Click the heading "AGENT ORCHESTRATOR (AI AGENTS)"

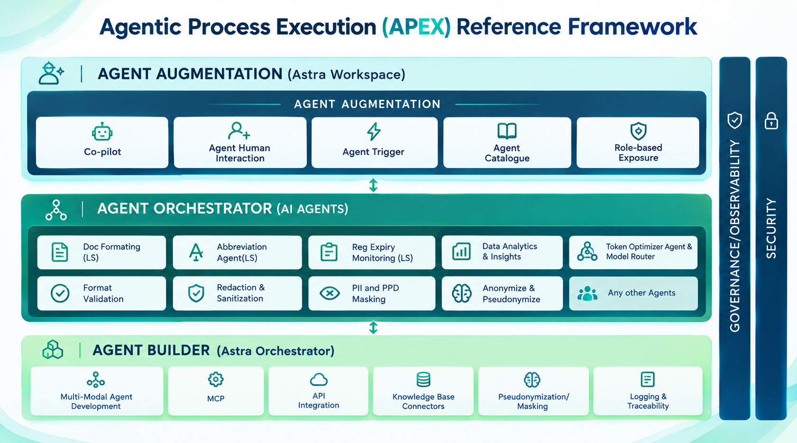(223, 209)
